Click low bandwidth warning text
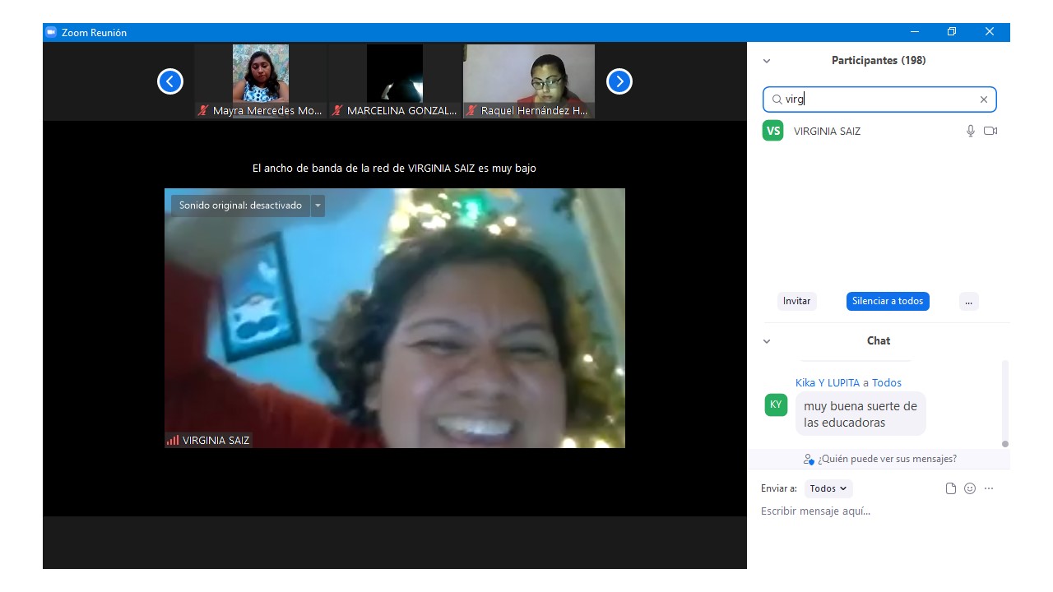The image size is (1053, 592). tap(394, 168)
